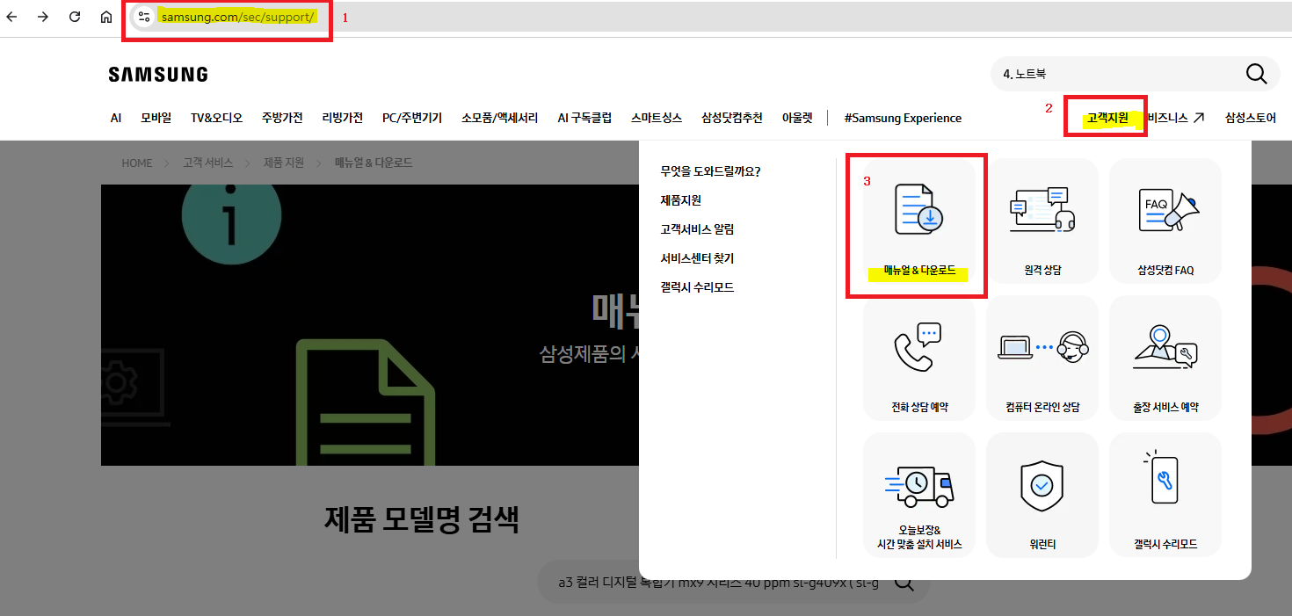
Task: Open the 원격 상담 icon tile
Action: point(1042,221)
